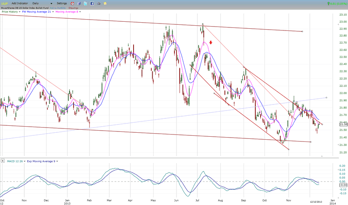
Task: Open the Add Indicator menu
Action: [19, 3]
